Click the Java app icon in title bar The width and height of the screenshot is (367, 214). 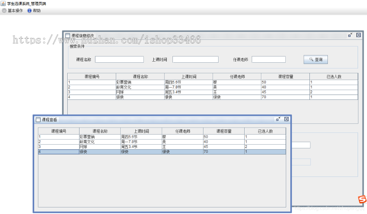tap(3, 3)
